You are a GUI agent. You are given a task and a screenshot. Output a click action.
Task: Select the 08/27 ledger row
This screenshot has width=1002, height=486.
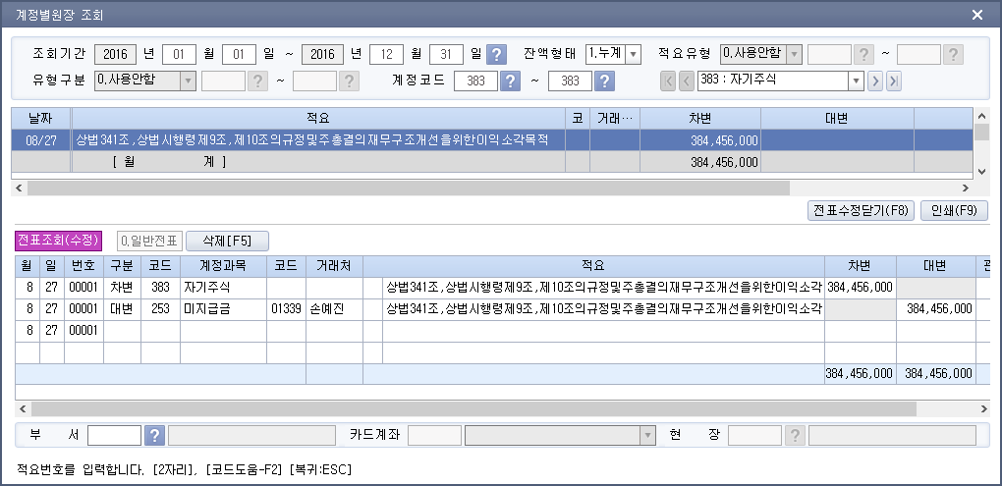click(492, 140)
